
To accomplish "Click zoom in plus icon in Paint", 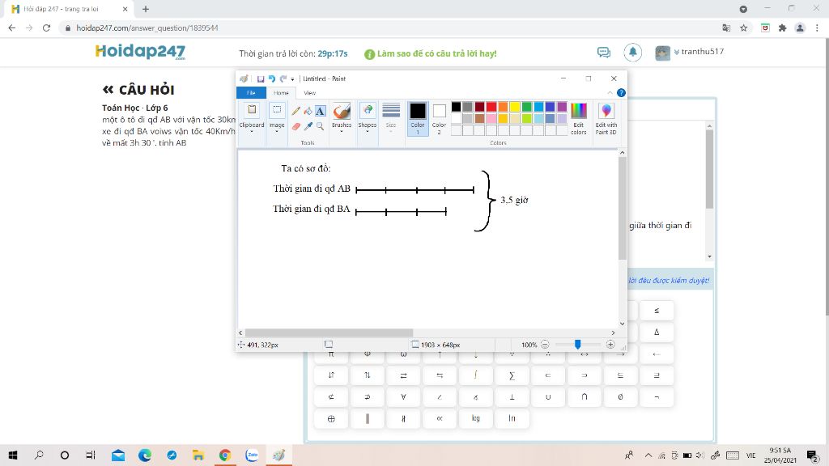I will [x=610, y=345].
